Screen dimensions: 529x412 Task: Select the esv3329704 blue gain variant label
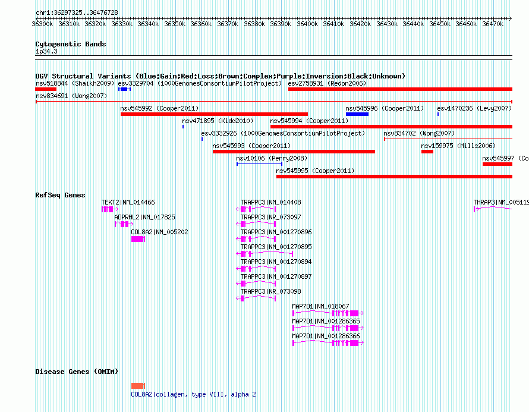click(200, 83)
